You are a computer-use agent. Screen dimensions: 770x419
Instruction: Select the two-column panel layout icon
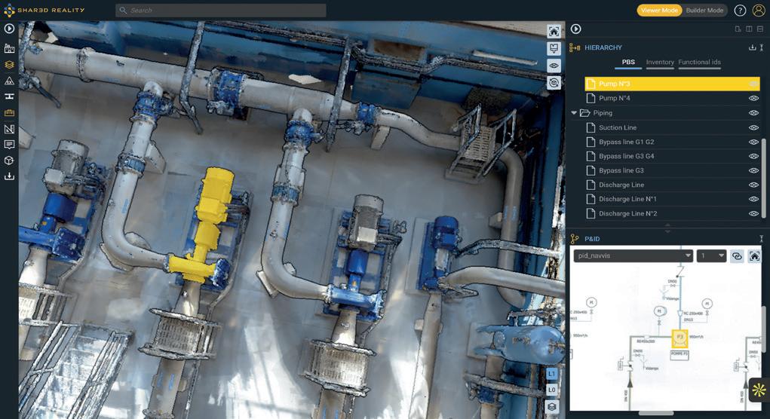[749, 29]
